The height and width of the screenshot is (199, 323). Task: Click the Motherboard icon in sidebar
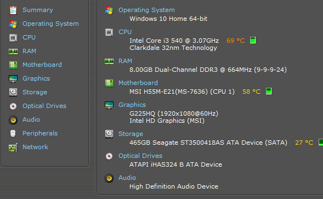pos(13,65)
